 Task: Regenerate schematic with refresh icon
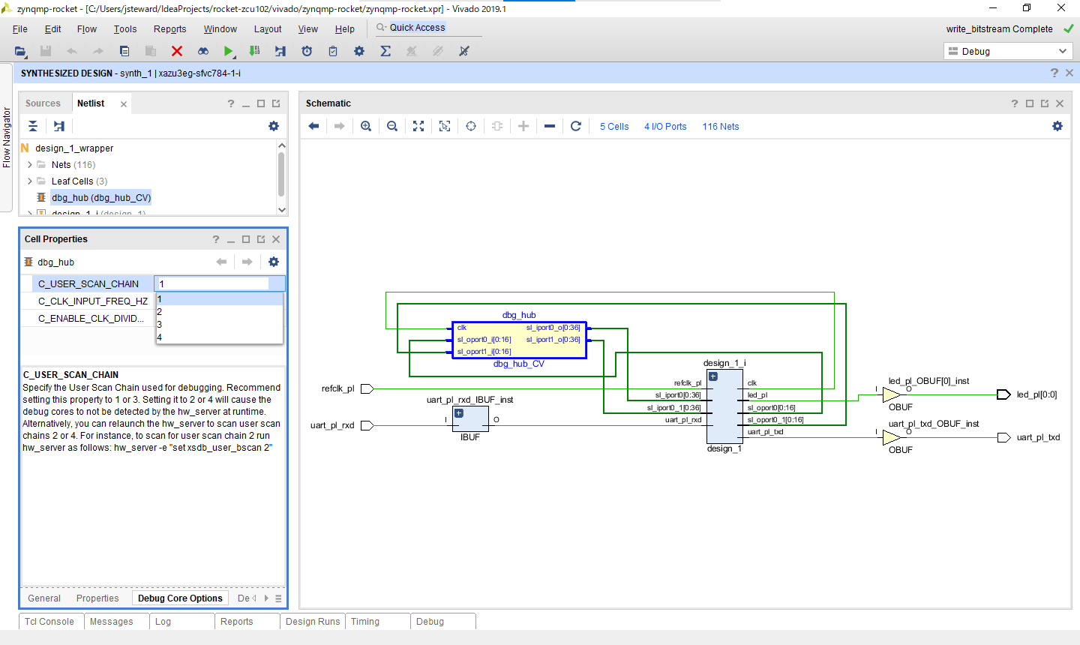tap(576, 126)
